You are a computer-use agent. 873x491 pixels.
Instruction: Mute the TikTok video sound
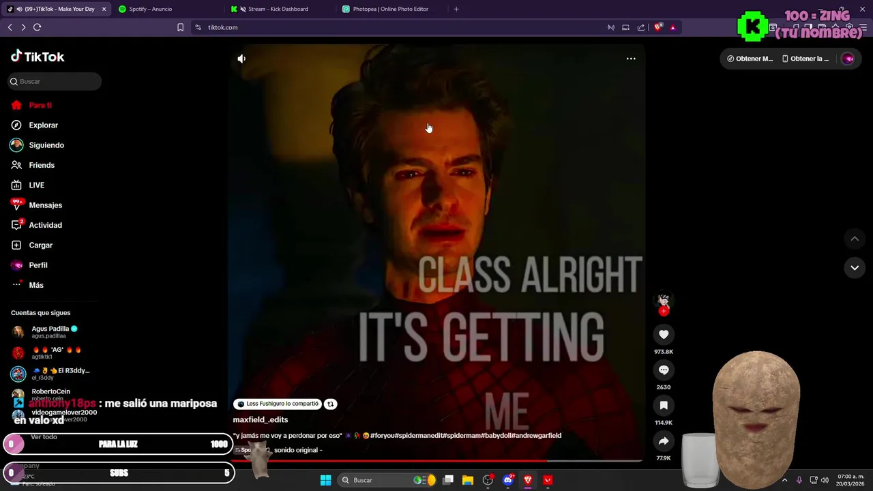(x=241, y=59)
